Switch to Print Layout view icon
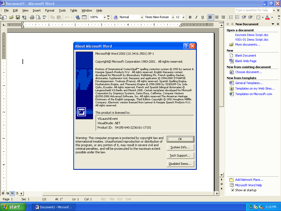This screenshot has width=281, height=211. [12, 193]
